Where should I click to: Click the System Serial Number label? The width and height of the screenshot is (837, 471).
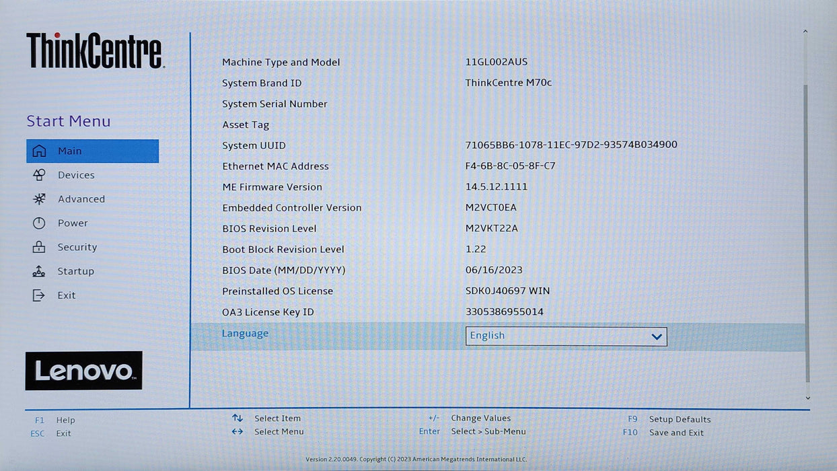pyautogui.click(x=275, y=104)
